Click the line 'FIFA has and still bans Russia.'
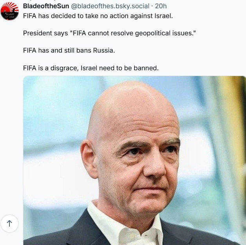This screenshot has width=246, height=245. (x=69, y=51)
